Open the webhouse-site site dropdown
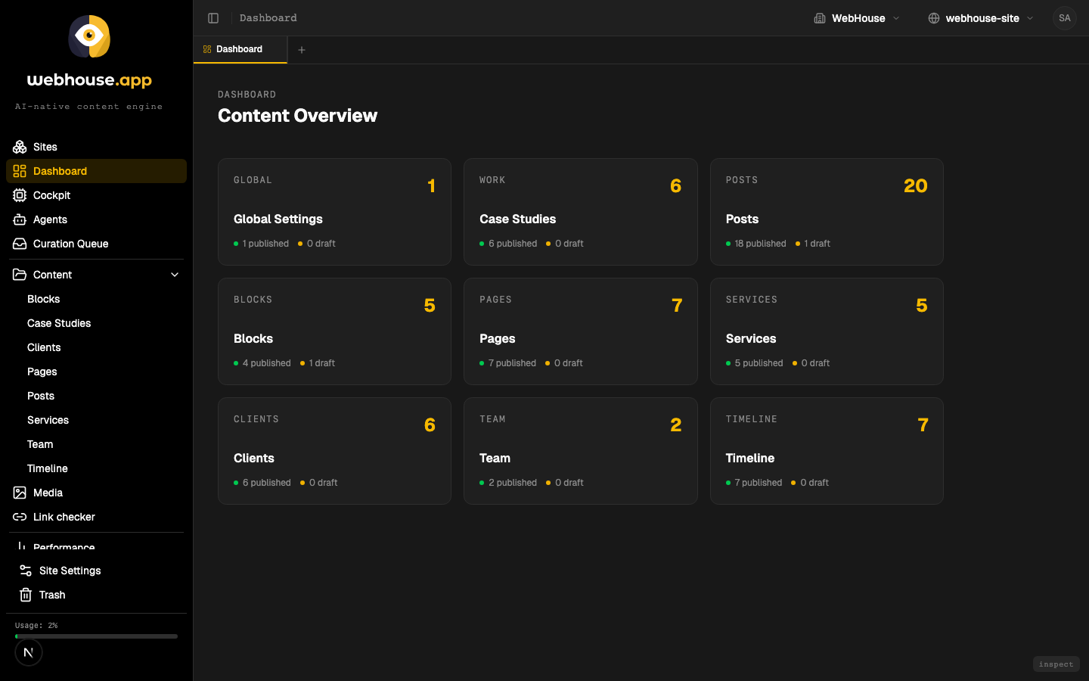 click(x=981, y=18)
